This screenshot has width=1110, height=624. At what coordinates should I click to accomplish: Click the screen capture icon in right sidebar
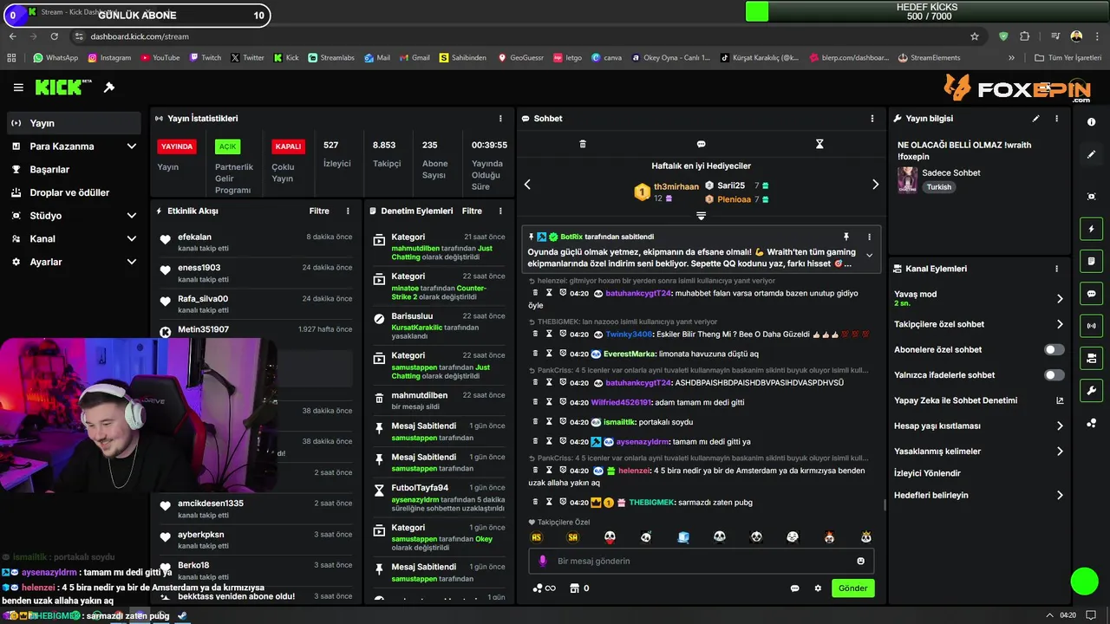1091,197
